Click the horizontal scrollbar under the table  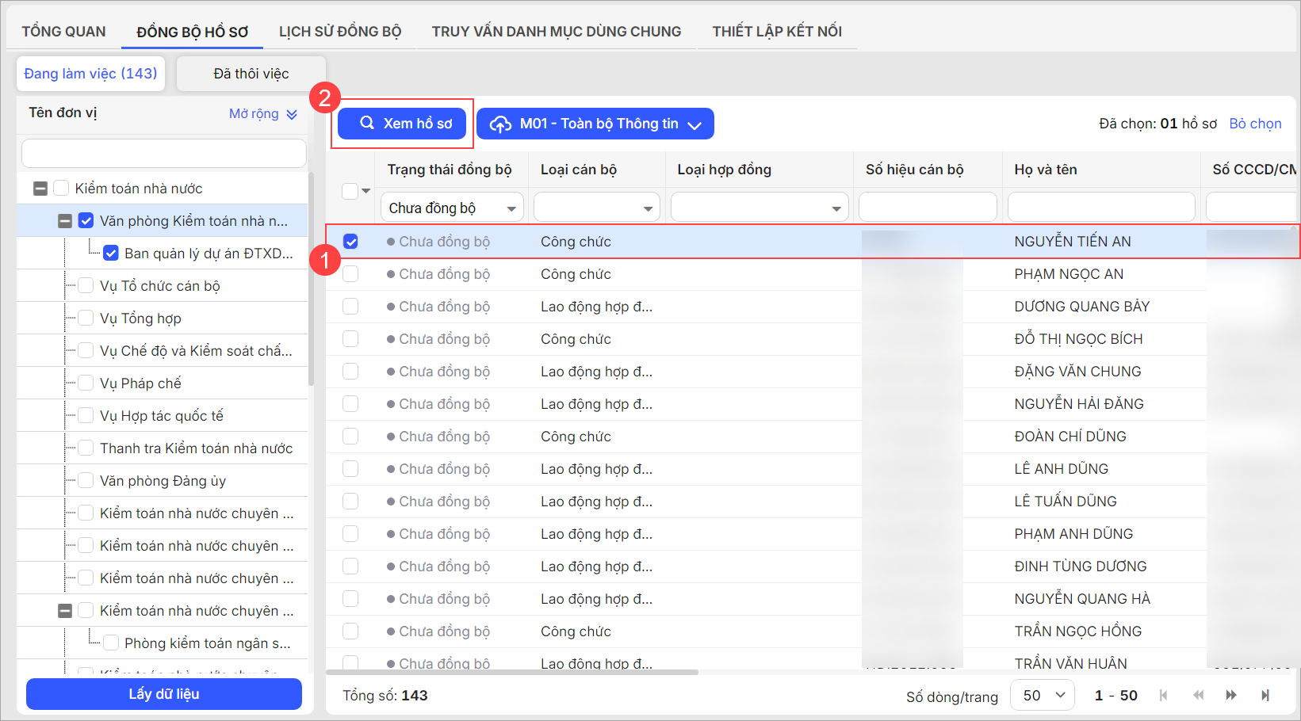(x=512, y=673)
